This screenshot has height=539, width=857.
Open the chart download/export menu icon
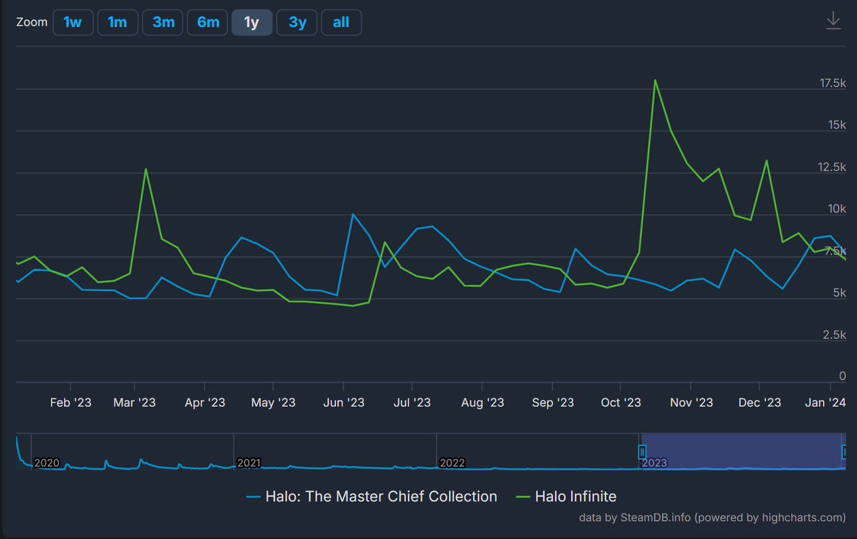point(833,21)
